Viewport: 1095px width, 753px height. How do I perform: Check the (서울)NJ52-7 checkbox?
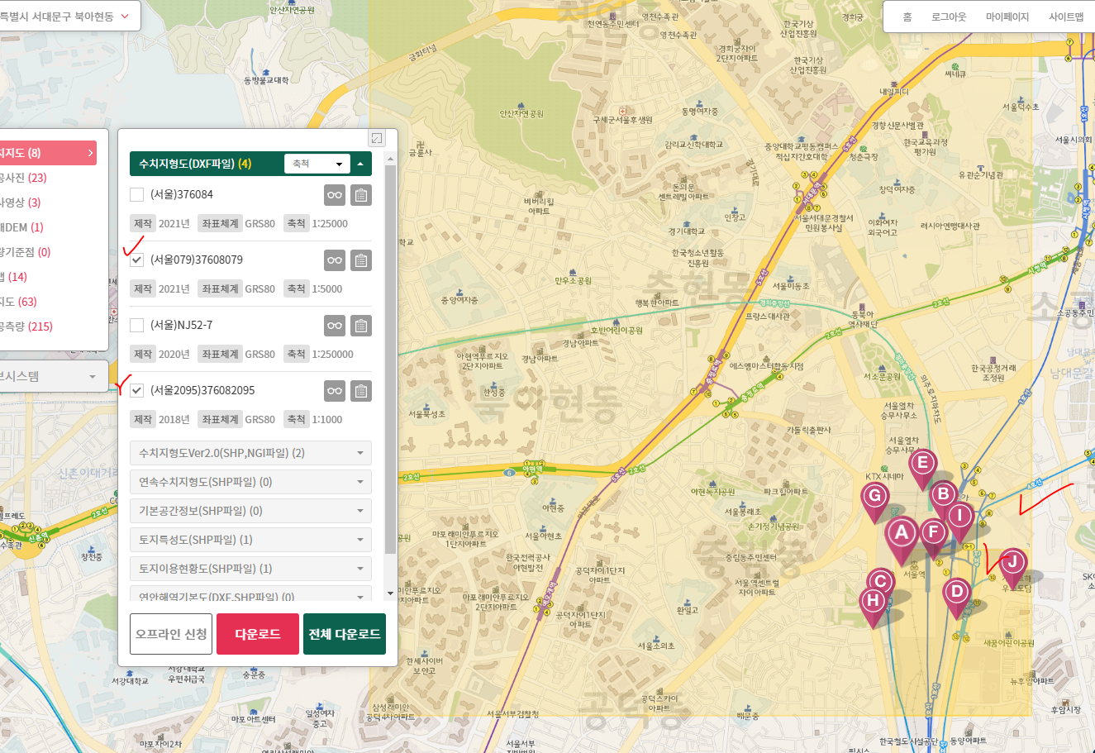click(x=137, y=326)
